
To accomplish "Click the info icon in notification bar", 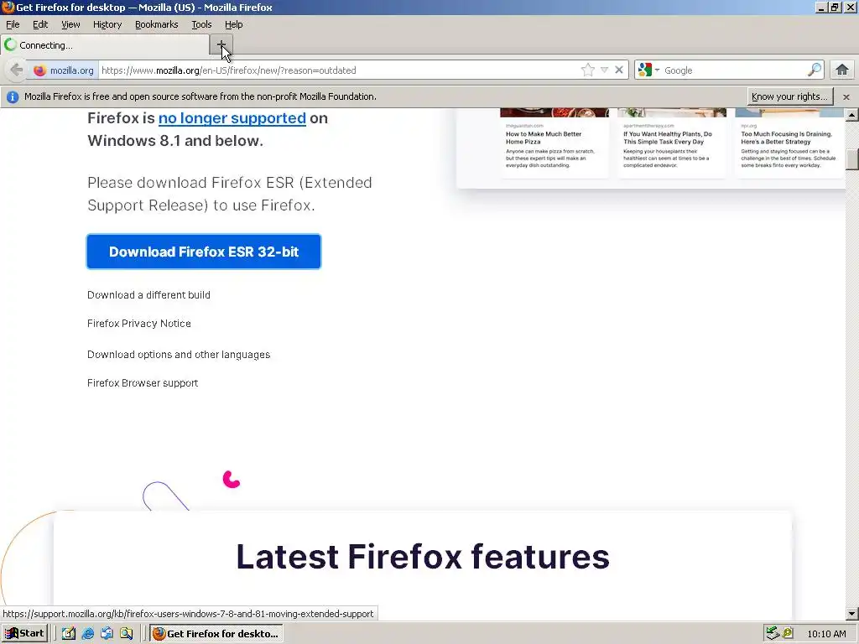I will (x=13, y=97).
